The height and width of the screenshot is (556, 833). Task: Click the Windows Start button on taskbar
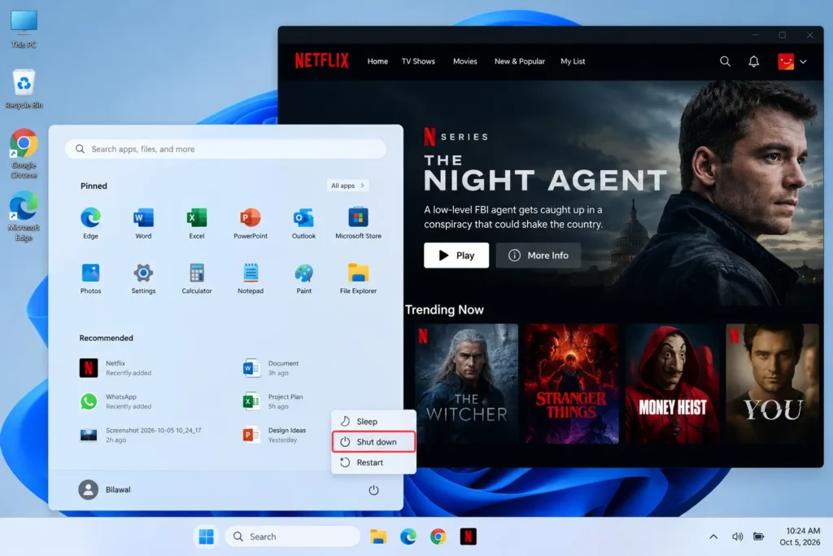(x=206, y=536)
